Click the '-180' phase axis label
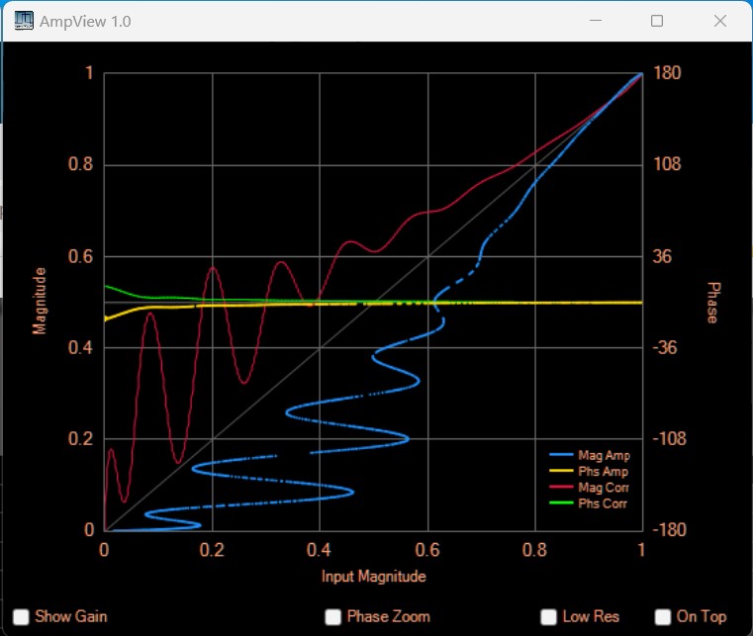The width and height of the screenshot is (753, 636). pos(669,529)
